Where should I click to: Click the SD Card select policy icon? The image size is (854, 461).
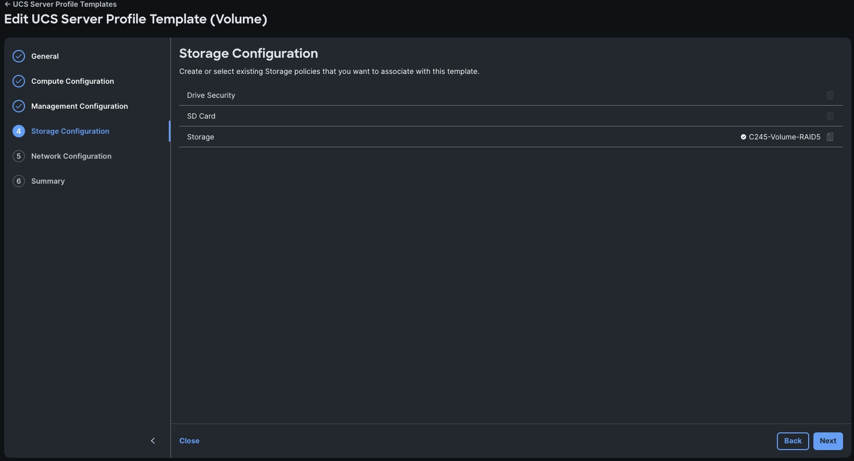click(x=830, y=116)
